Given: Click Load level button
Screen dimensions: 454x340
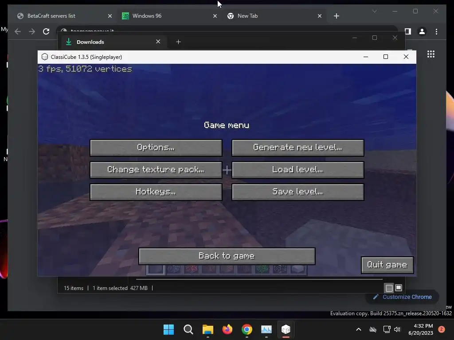Looking at the screenshot, I should click(x=297, y=170).
